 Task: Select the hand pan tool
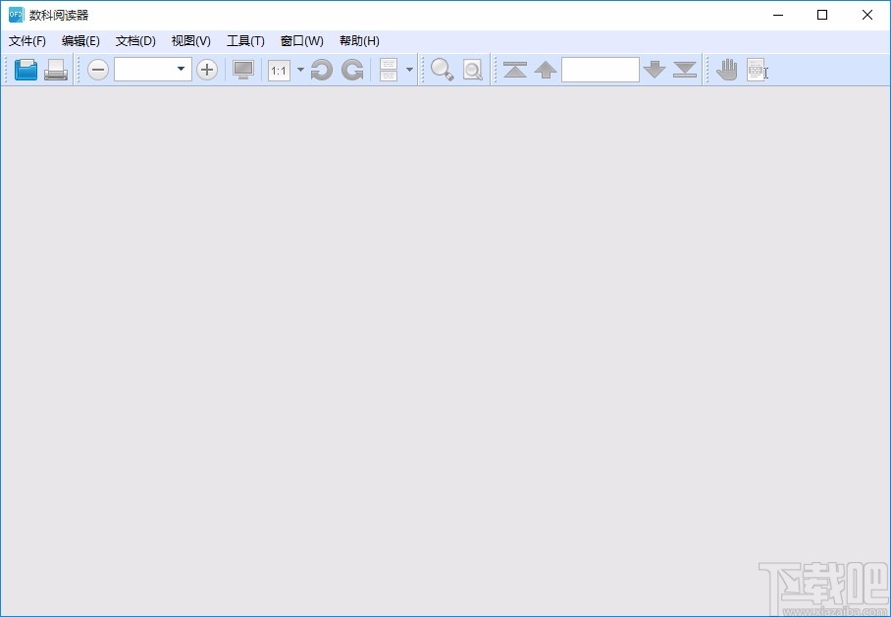click(x=726, y=70)
